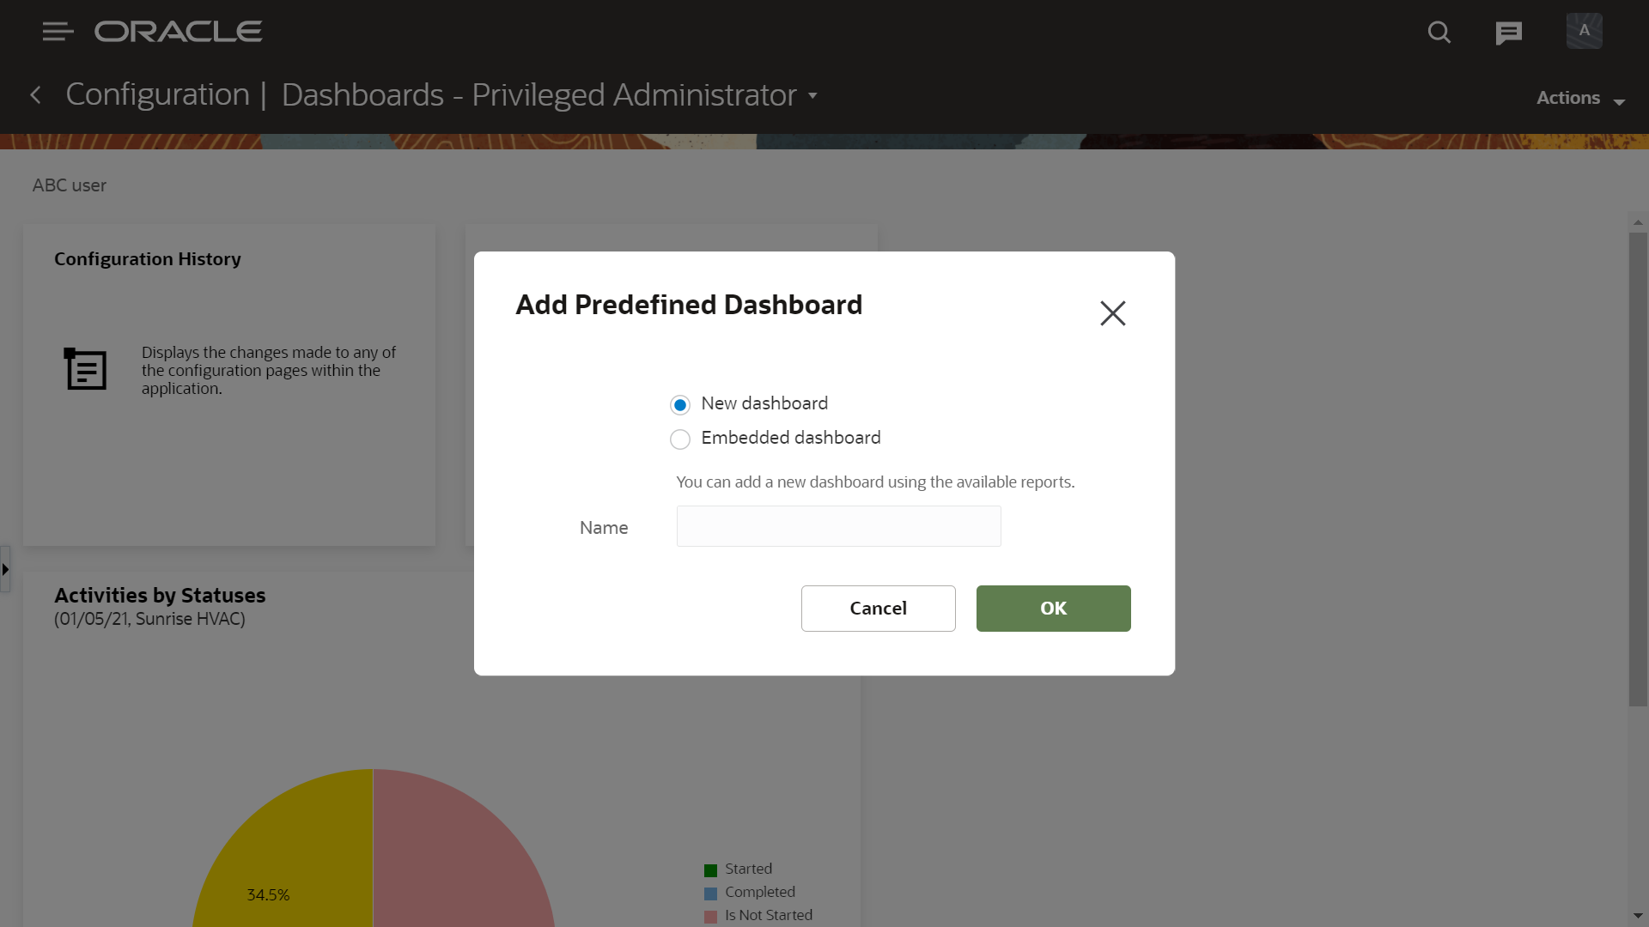This screenshot has width=1649, height=927.
Task: Expand the Actions dropdown menu
Action: tap(1580, 99)
